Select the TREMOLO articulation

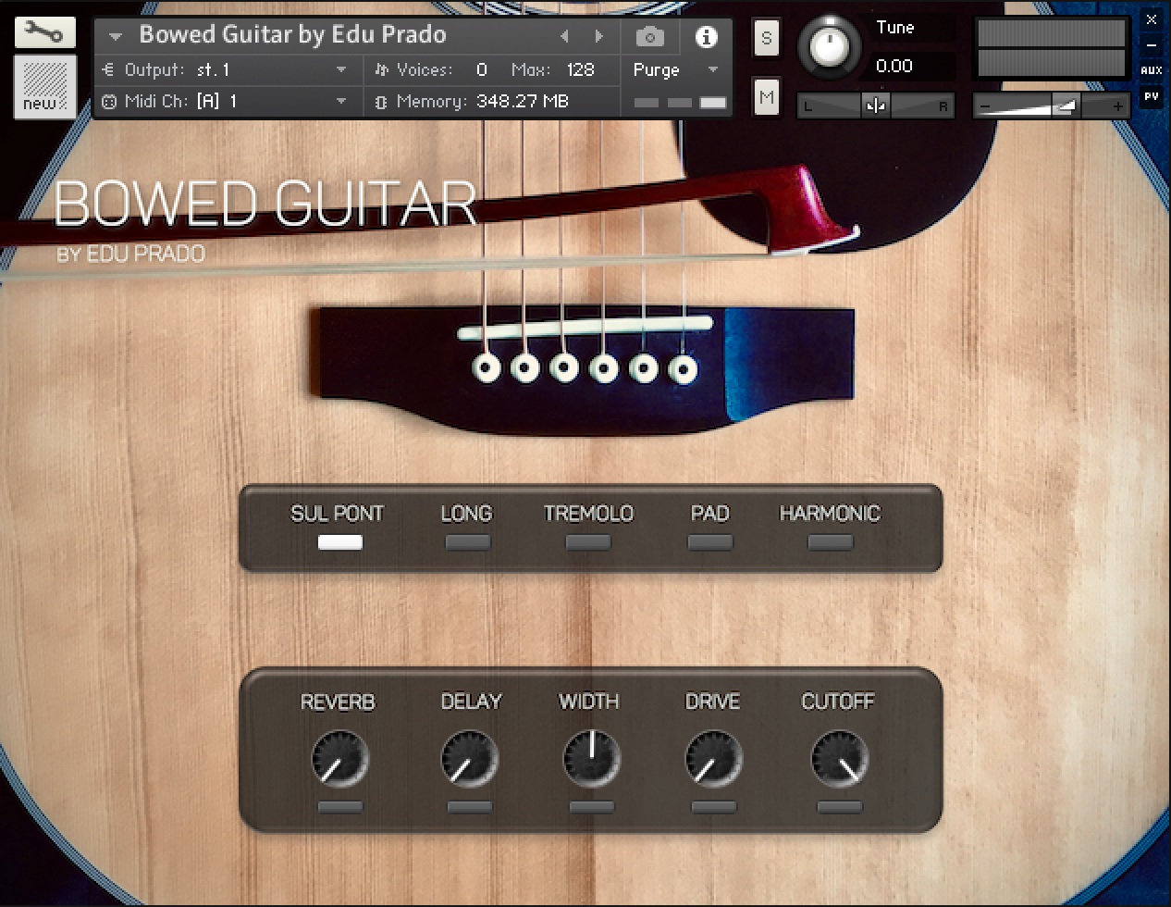(x=586, y=543)
